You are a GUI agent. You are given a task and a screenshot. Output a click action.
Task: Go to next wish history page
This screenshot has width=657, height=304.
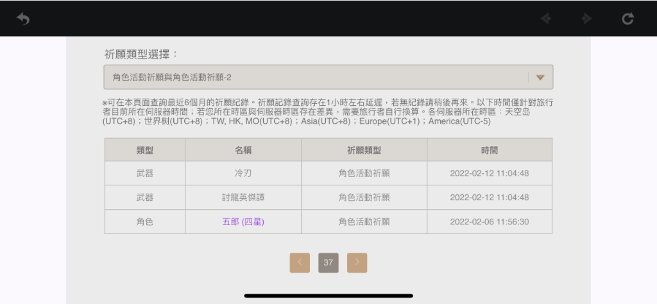click(x=357, y=262)
